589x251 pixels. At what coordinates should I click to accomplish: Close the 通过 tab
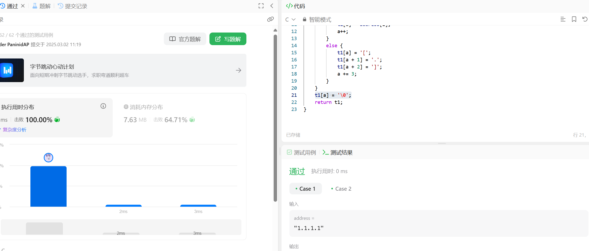pos(23,6)
